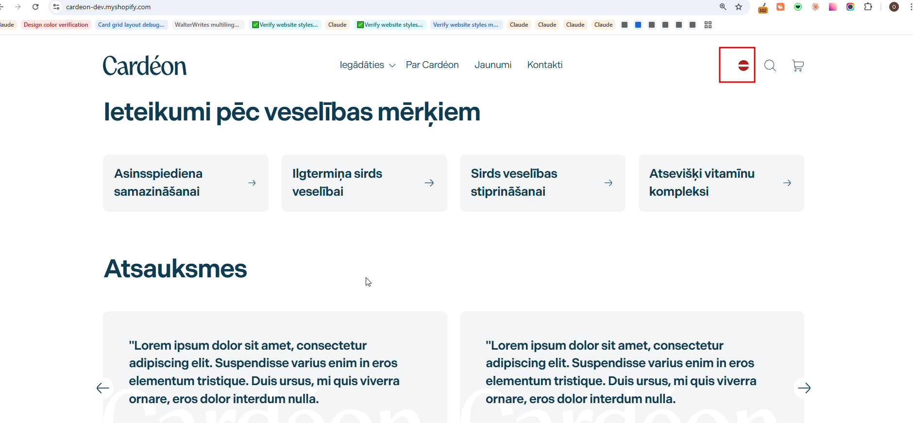
Task: Open Asinsspiediena samazināšanai card link
Action: tap(186, 183)
